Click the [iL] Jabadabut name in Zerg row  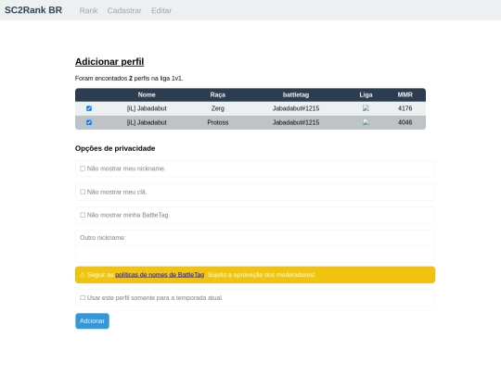coord(147,108)
